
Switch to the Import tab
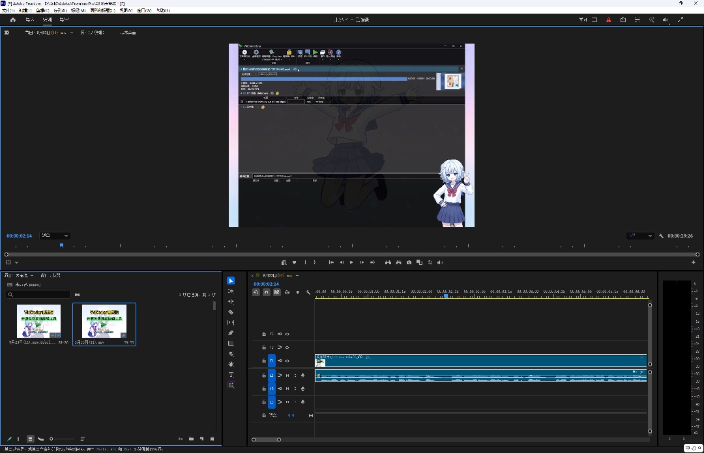[29, 20]
